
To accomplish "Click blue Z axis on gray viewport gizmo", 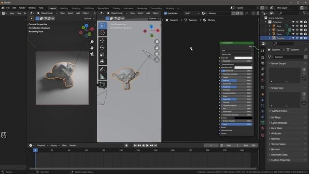I will [151, 26].
